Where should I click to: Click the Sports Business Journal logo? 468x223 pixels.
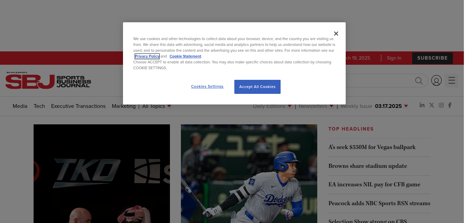(x=48, y=80)
